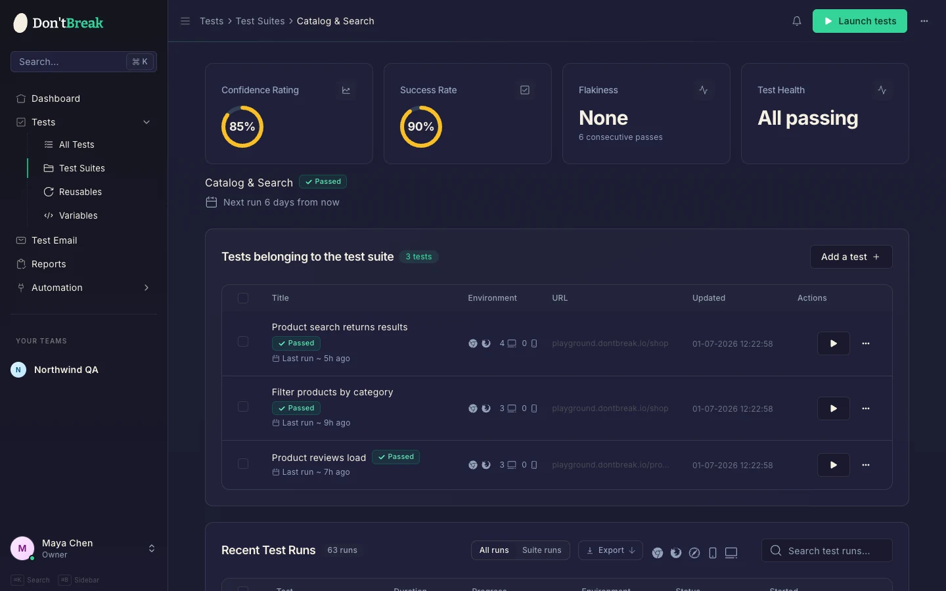Check the Filter products by category row
The width and height of the screenshot is (946, 591).
click(243, 406)
